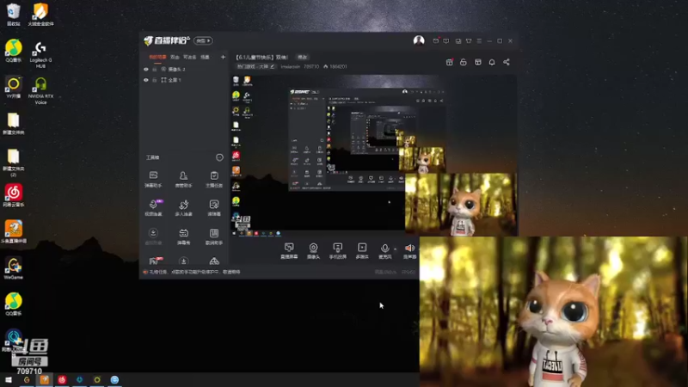Screen dimensions: 688x387
Task: Open the notification bell icon
Action: 492,62
